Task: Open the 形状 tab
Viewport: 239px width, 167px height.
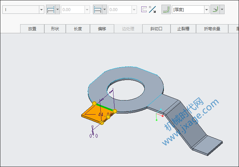Action: point(55,29)
